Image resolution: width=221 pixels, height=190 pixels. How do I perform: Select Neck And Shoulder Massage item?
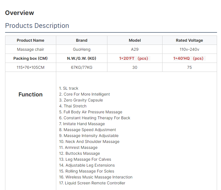point(89,142)
